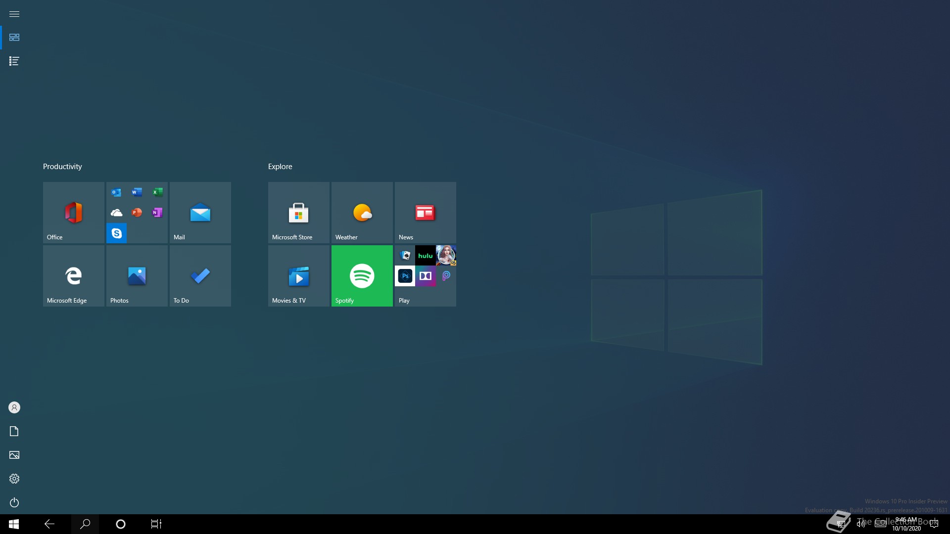Open the Power options menu
The image size is (950, 534).
tap(14, 502)
